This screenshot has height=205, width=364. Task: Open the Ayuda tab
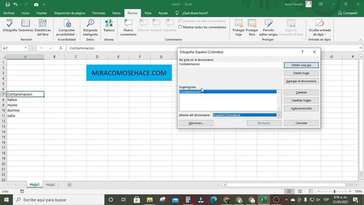tap(163, 13)
